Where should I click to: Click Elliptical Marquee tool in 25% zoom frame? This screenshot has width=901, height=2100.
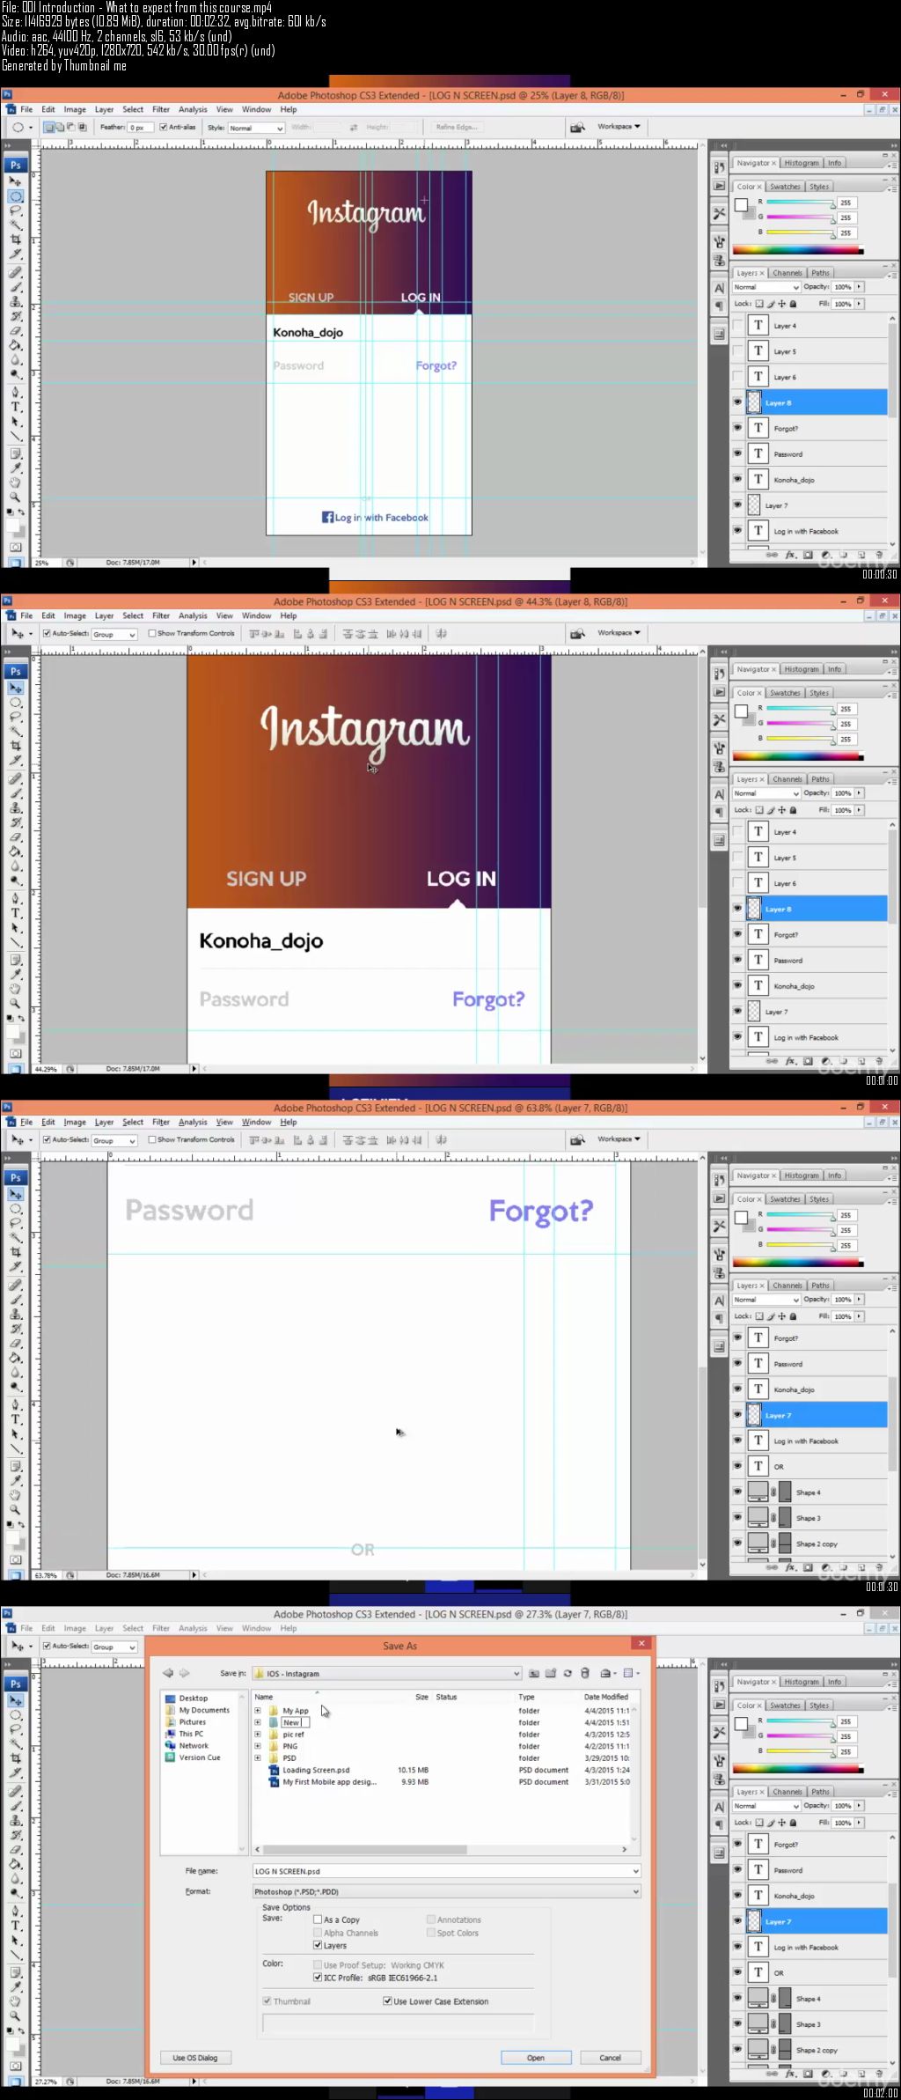[x=15, y=197]
